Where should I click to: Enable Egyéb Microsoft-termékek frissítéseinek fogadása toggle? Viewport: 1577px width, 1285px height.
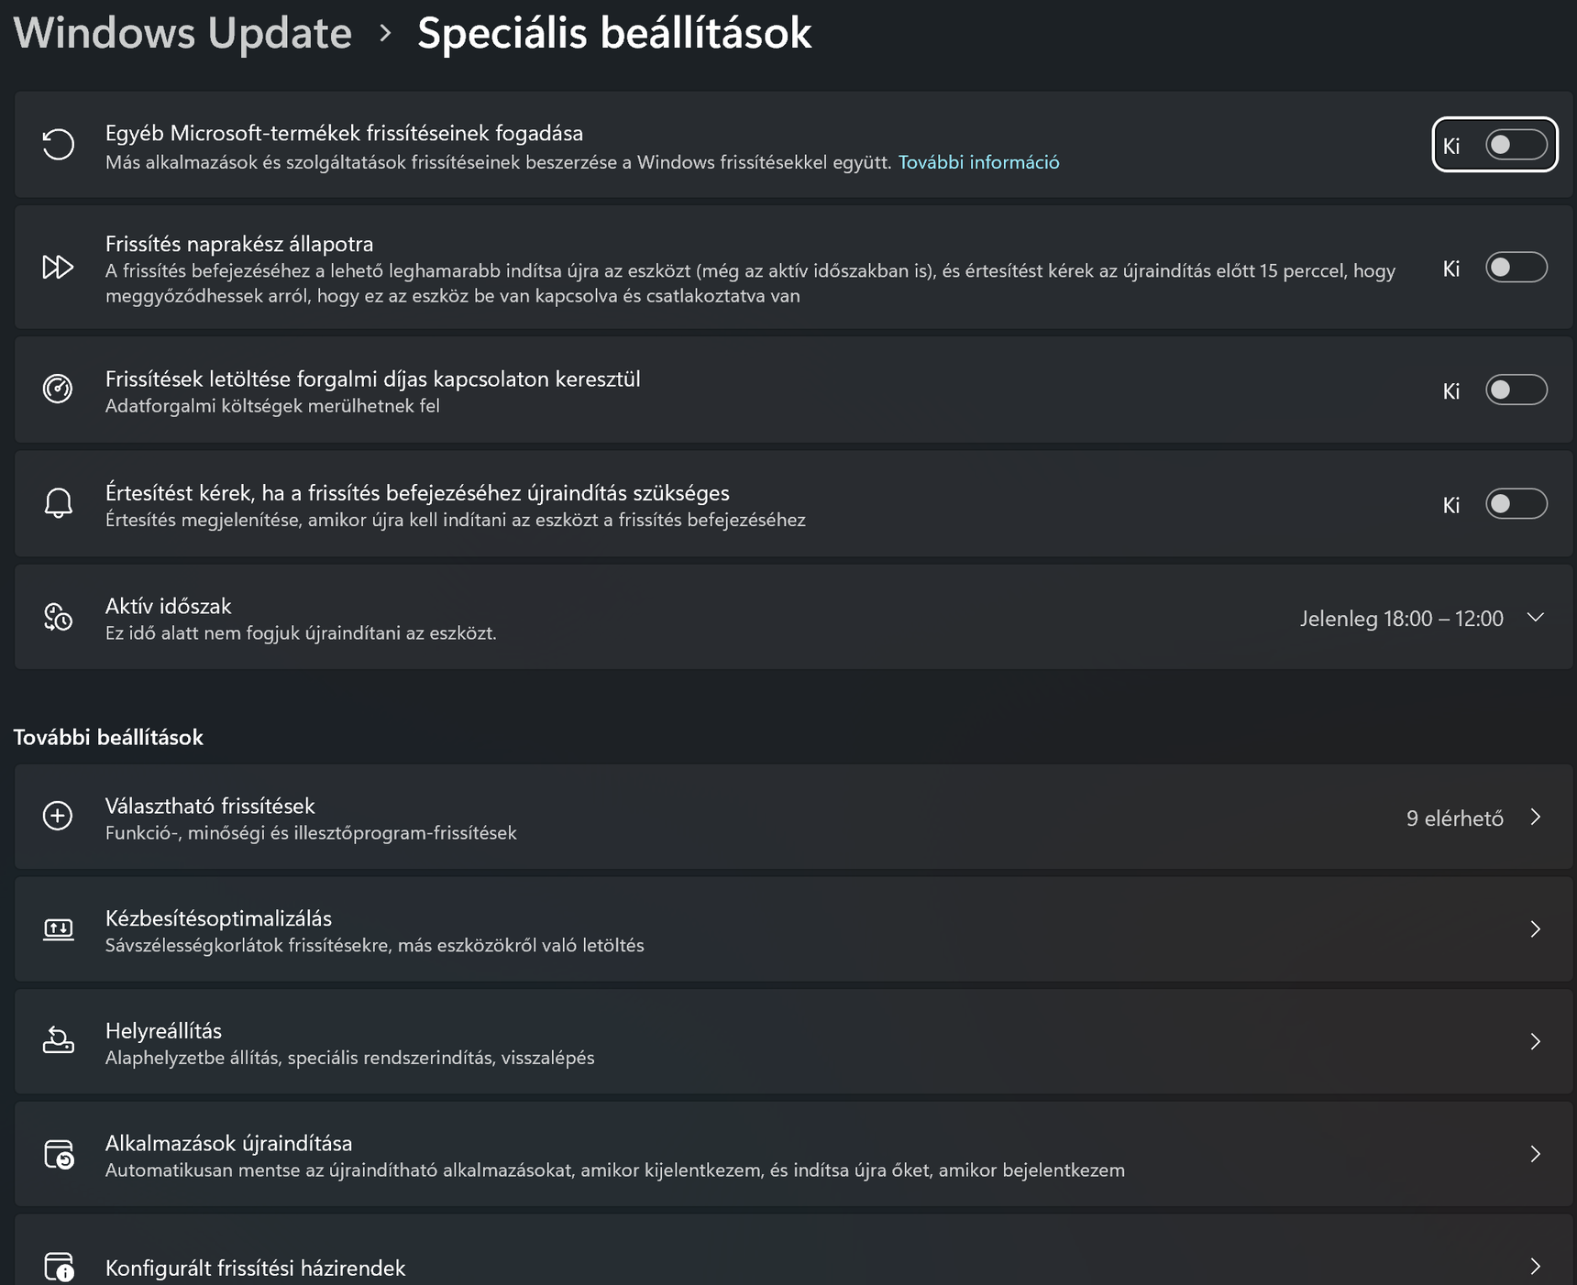point(1516,145)
